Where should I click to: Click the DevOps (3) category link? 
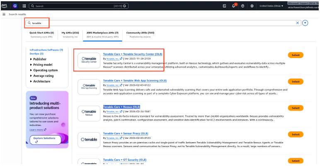pyautogui.click(x=36, y=54)
